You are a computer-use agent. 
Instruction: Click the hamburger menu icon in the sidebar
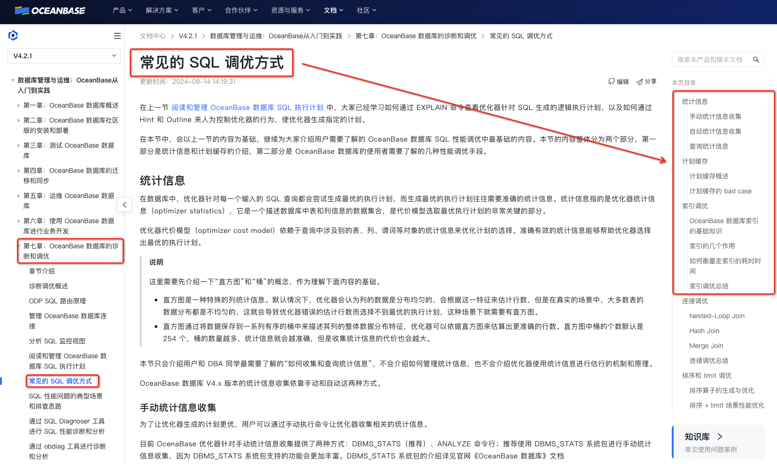(x=117, y=35)
